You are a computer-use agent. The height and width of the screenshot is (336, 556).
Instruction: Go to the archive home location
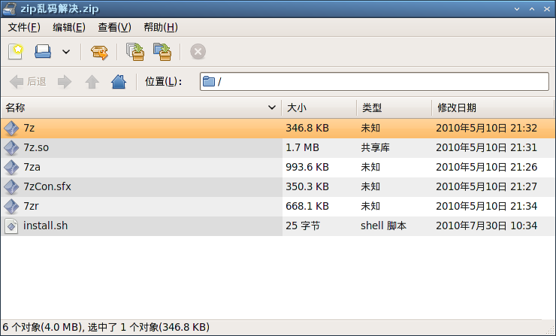pos(119,82)
